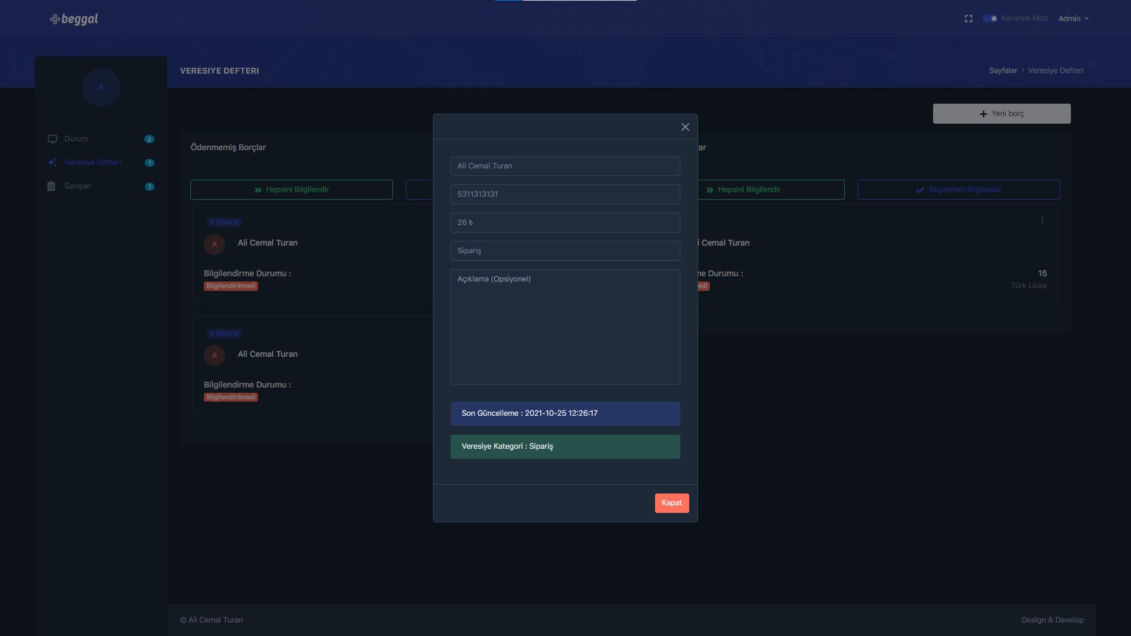Toggle the Karanlık Mod switch

click(x=990, y=19)
